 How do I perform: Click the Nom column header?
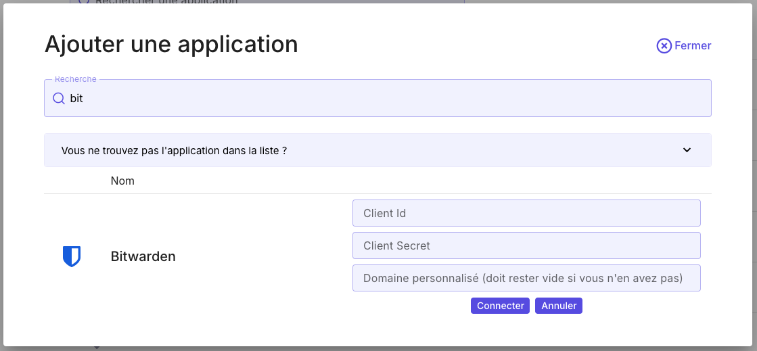122,181
